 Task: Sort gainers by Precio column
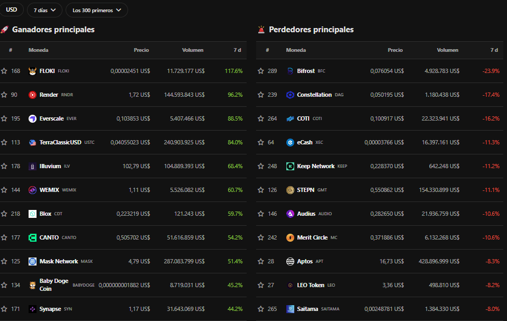(x=141, y=50)
